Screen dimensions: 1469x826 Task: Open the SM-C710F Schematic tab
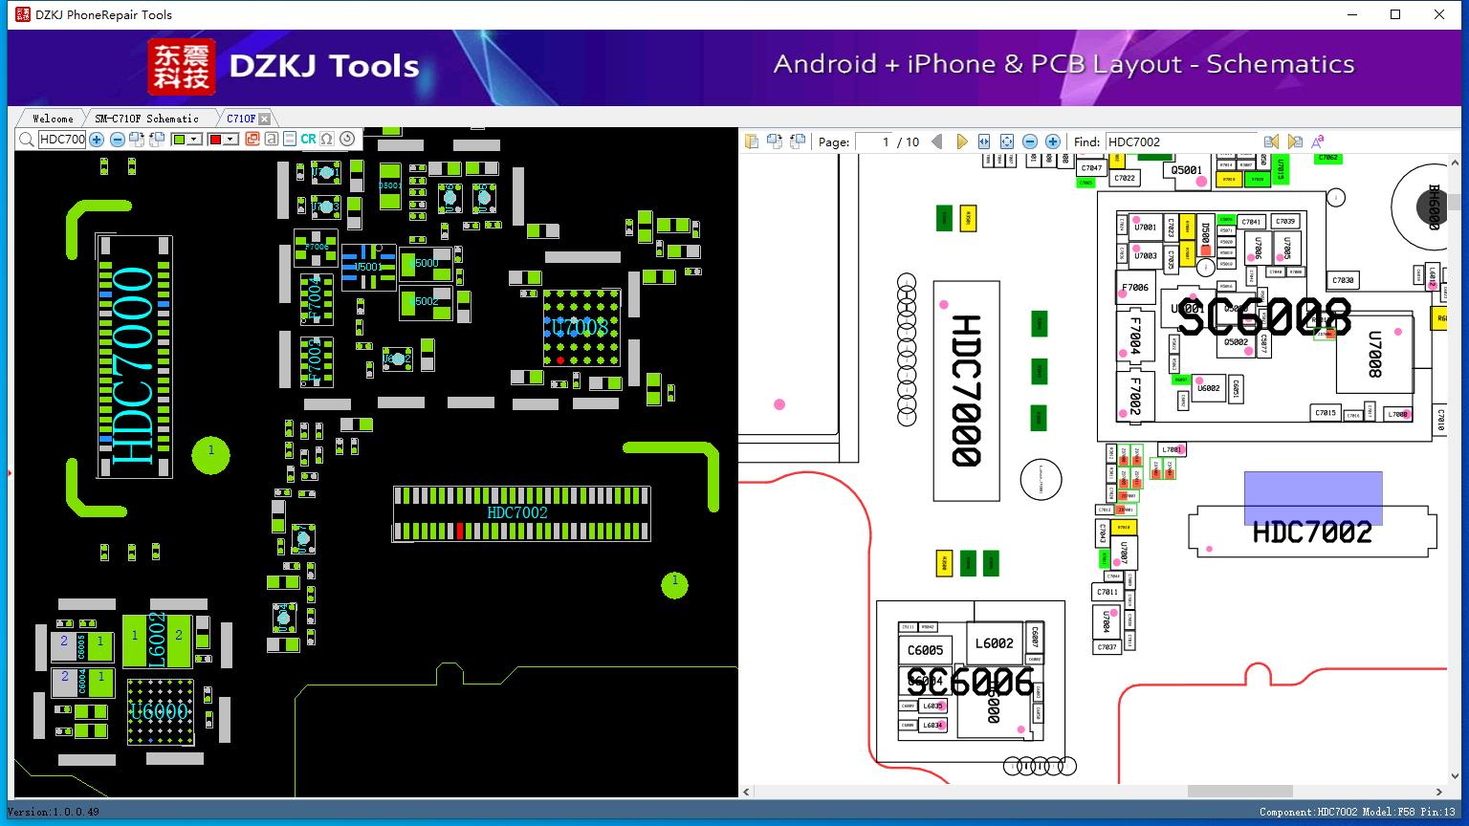147,119
